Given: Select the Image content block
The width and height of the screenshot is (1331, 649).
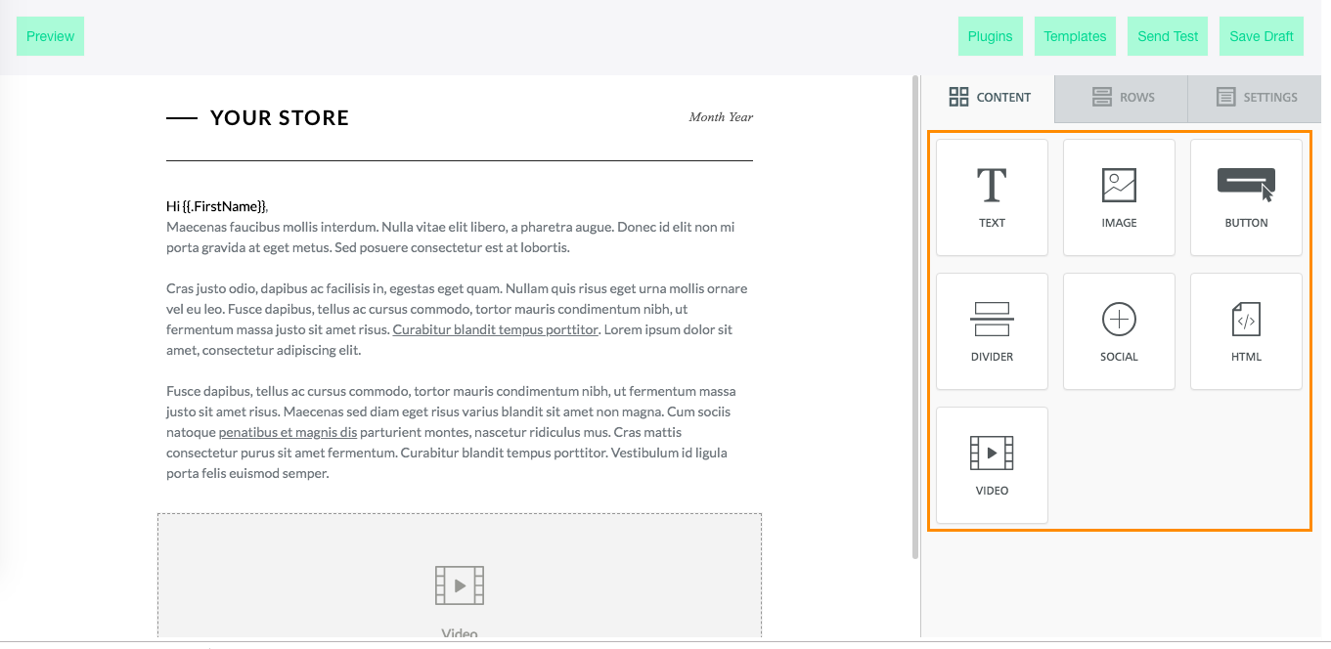Looking at the screenshot, I should (1119, 197).
